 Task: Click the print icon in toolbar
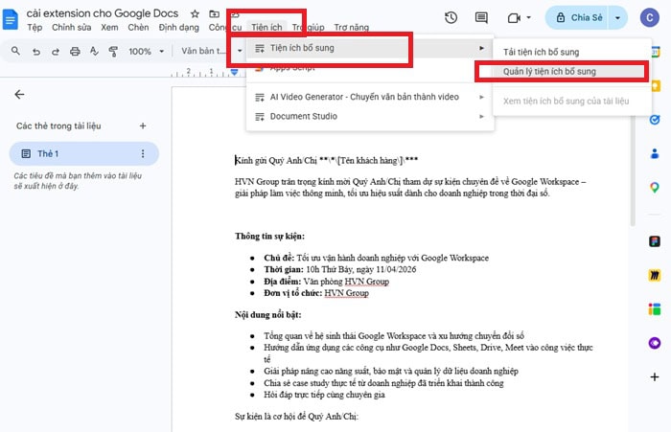(x=74, y=51)
